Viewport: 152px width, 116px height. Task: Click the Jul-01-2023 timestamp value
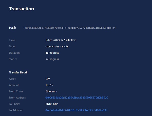(x=61, y=40)
